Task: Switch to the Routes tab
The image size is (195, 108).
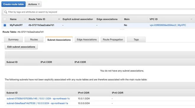Action: pyautogui.click(x=34, y=40)
